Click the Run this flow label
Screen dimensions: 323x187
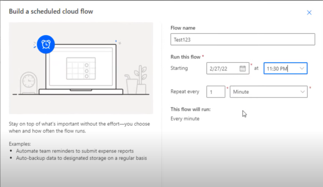[x=186, y=57]
